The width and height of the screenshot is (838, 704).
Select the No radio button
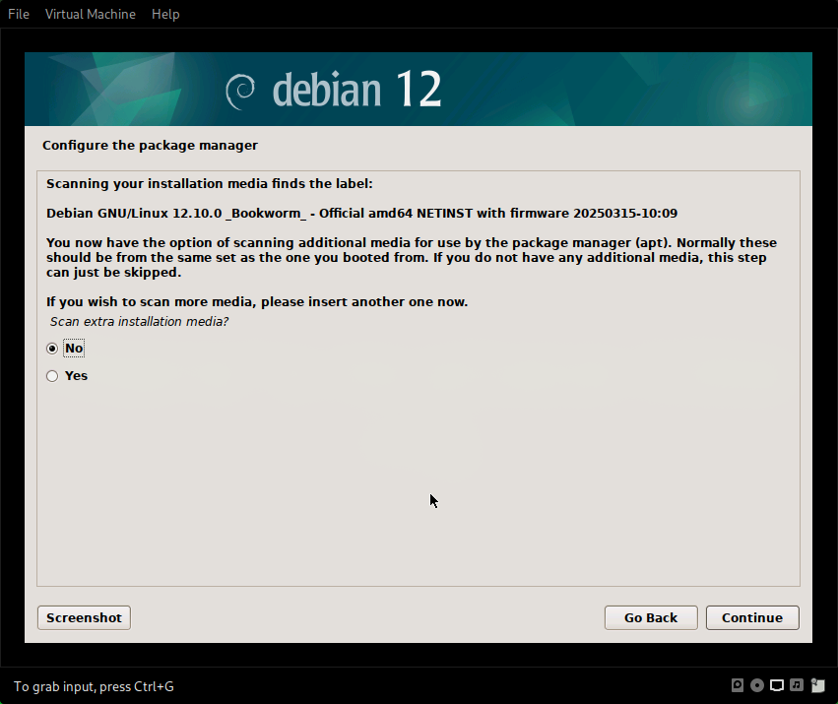click(51, 348)
